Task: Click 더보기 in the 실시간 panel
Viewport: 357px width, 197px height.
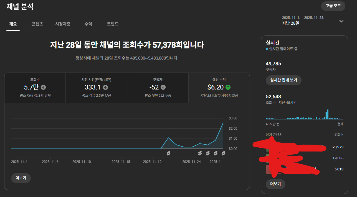Action: pos(275,184)
